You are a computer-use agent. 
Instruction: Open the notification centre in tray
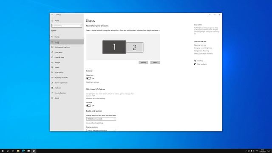pyautogui.click(x=269, y=151)
